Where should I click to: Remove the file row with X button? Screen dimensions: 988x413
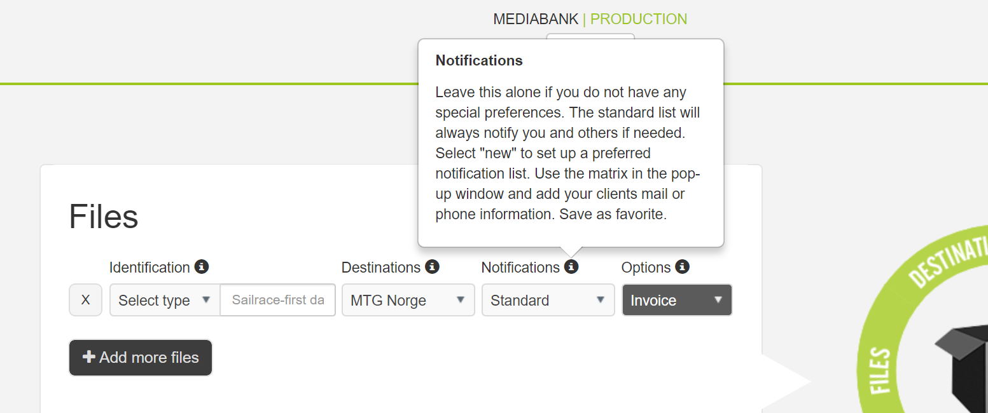(x=85, y=300)
